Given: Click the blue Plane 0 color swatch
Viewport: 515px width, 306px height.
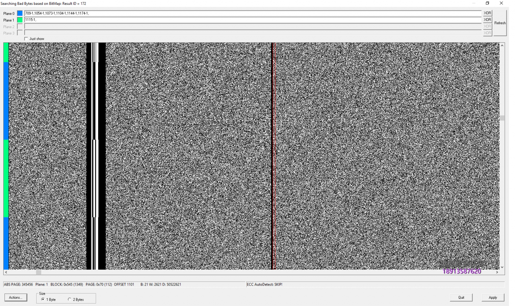Looking at the screenshot, I should tap(20, 13).
